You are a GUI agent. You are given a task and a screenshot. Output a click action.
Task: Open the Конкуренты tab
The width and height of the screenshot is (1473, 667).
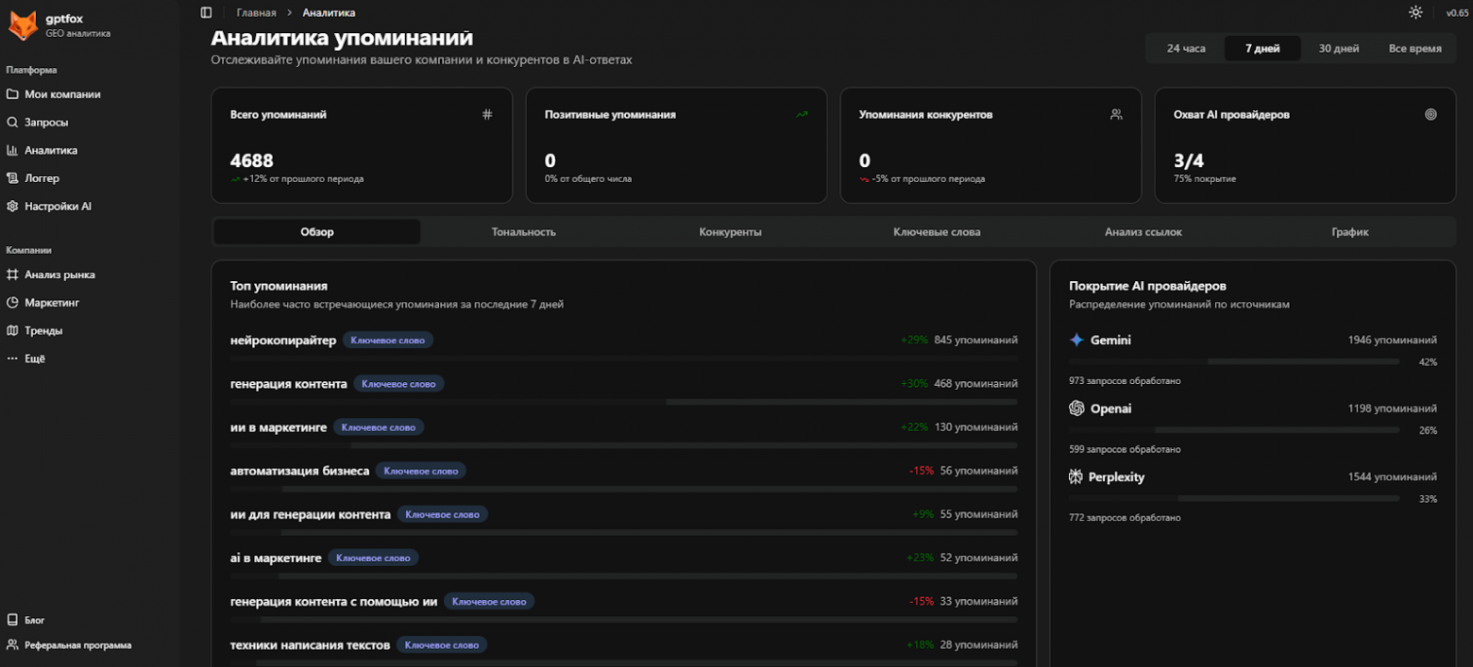tap(730, 231)
